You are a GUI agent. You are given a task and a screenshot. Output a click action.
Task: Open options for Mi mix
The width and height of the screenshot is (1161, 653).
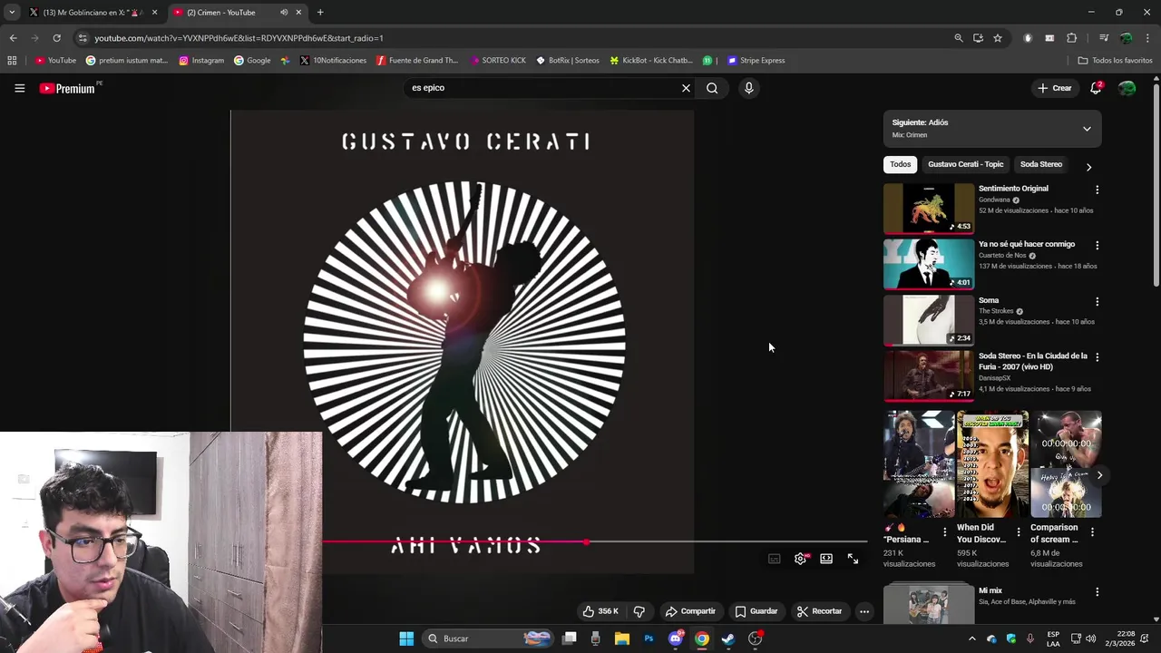[1097, 592]
